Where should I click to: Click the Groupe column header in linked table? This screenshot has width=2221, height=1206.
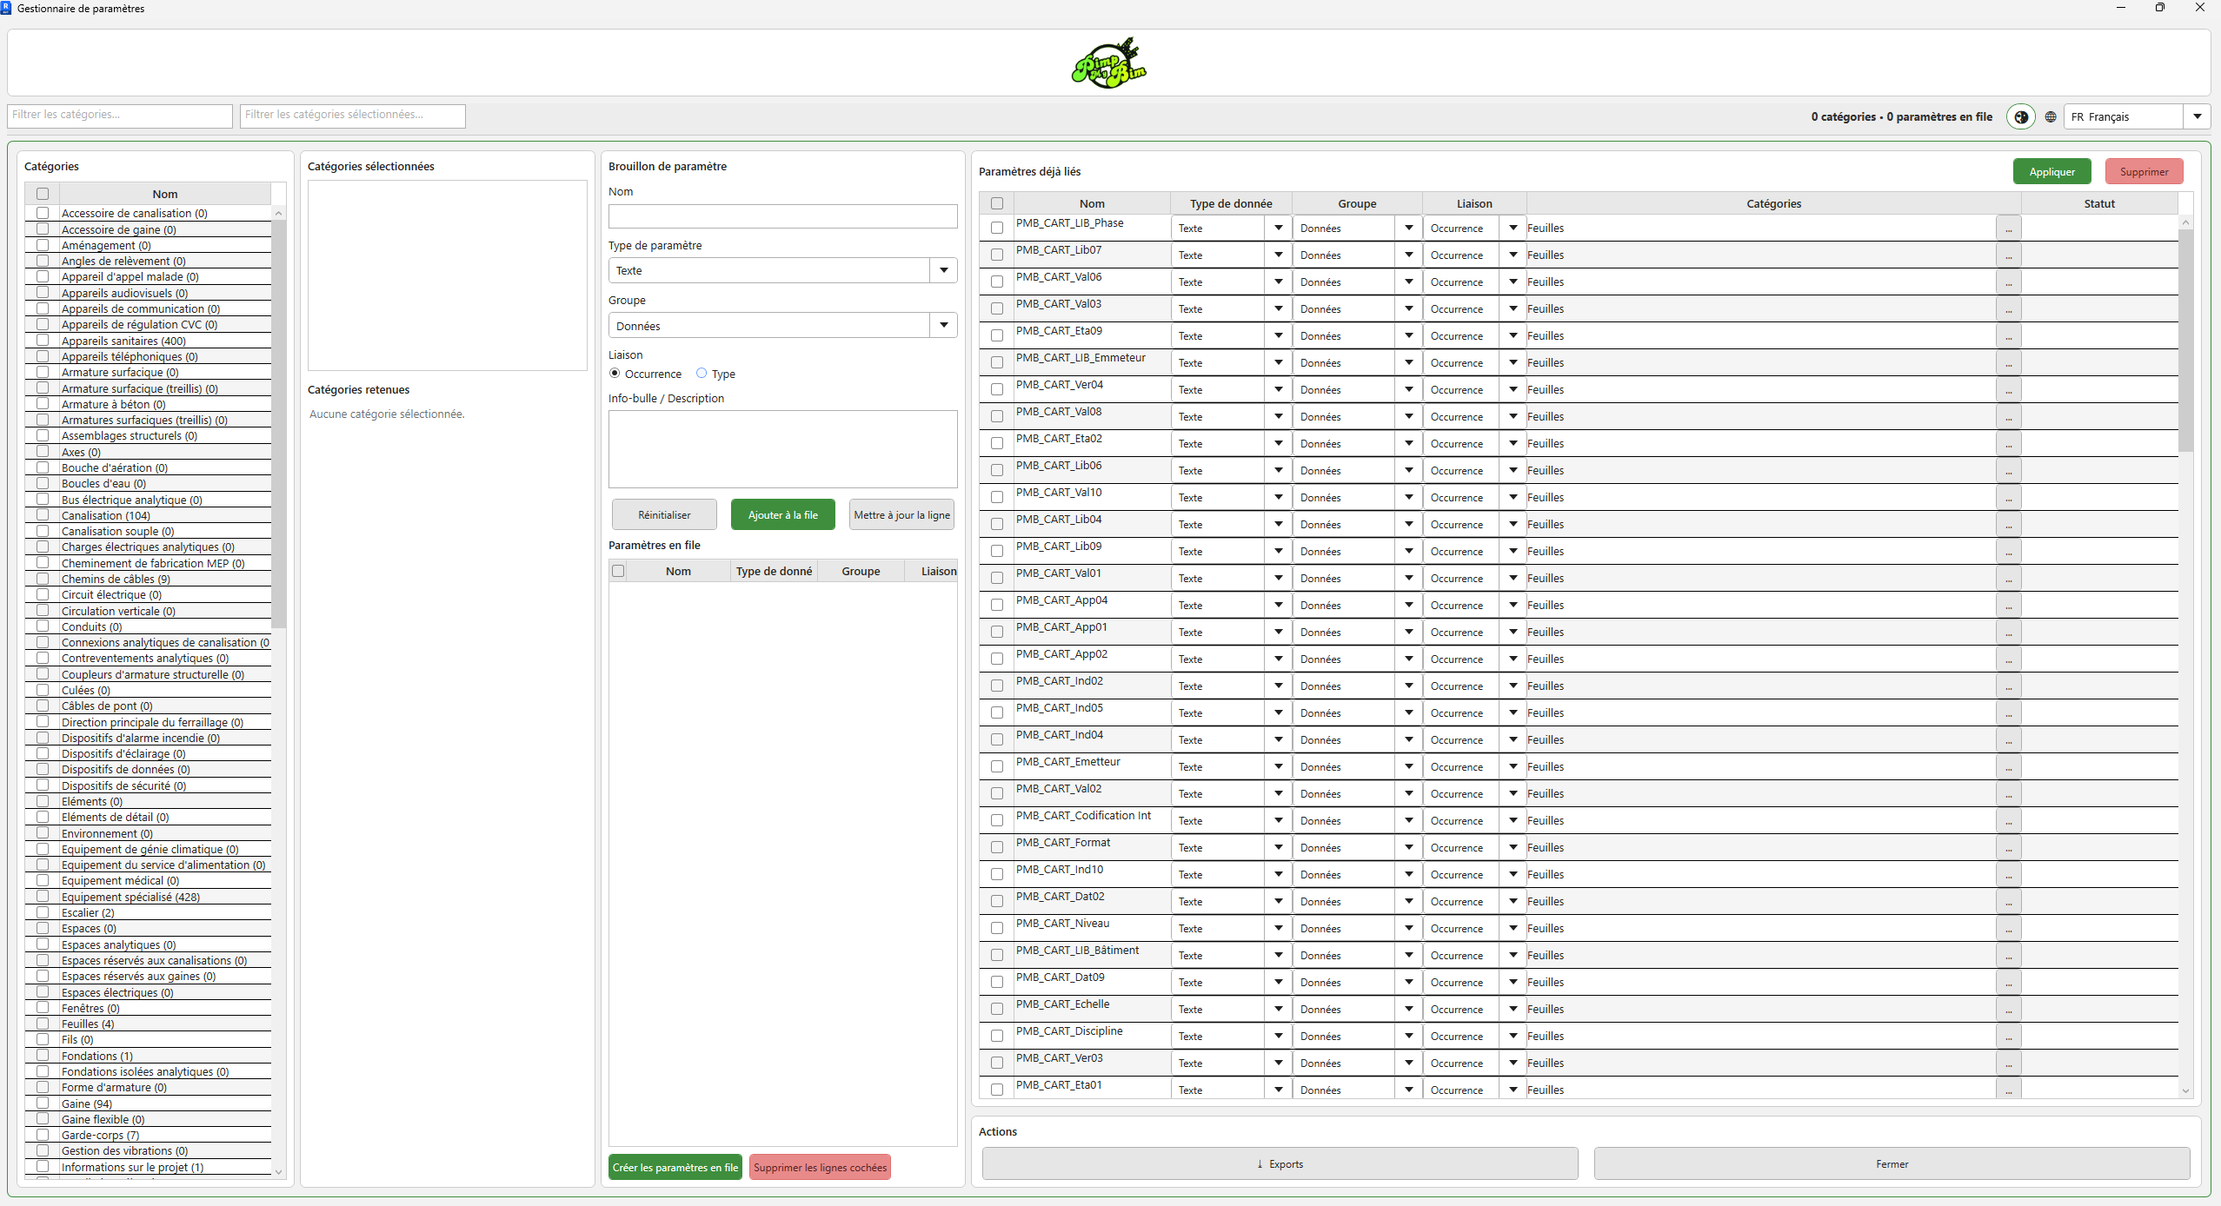[x=1357, y=203]
